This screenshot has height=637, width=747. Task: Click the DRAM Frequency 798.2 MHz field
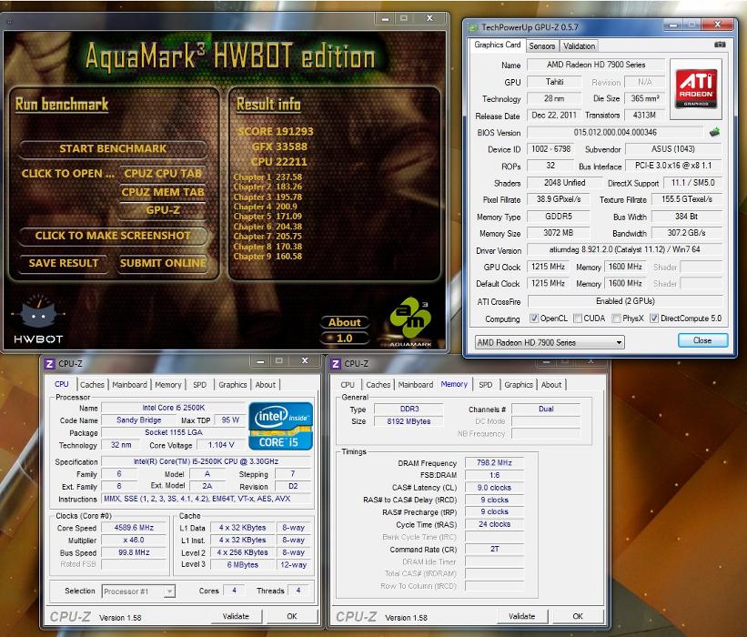494,462
